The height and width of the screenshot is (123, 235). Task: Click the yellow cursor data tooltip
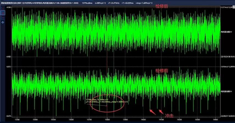tap(107, 101)
